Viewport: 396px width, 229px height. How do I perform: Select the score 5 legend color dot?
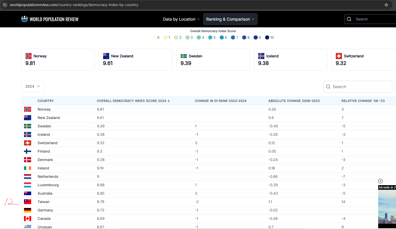click(x=210, y=37)
